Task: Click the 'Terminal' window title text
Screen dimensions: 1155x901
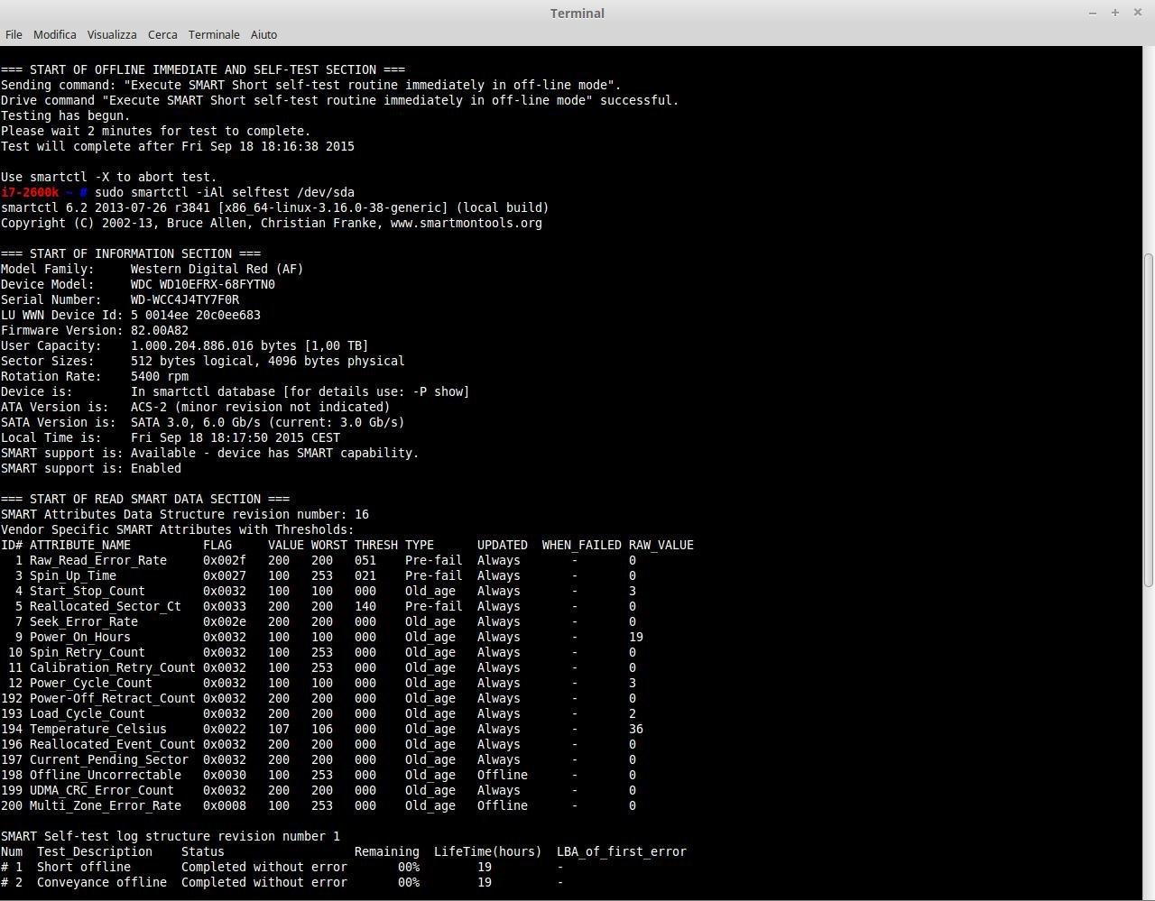Action: click(x=577, y=13)
